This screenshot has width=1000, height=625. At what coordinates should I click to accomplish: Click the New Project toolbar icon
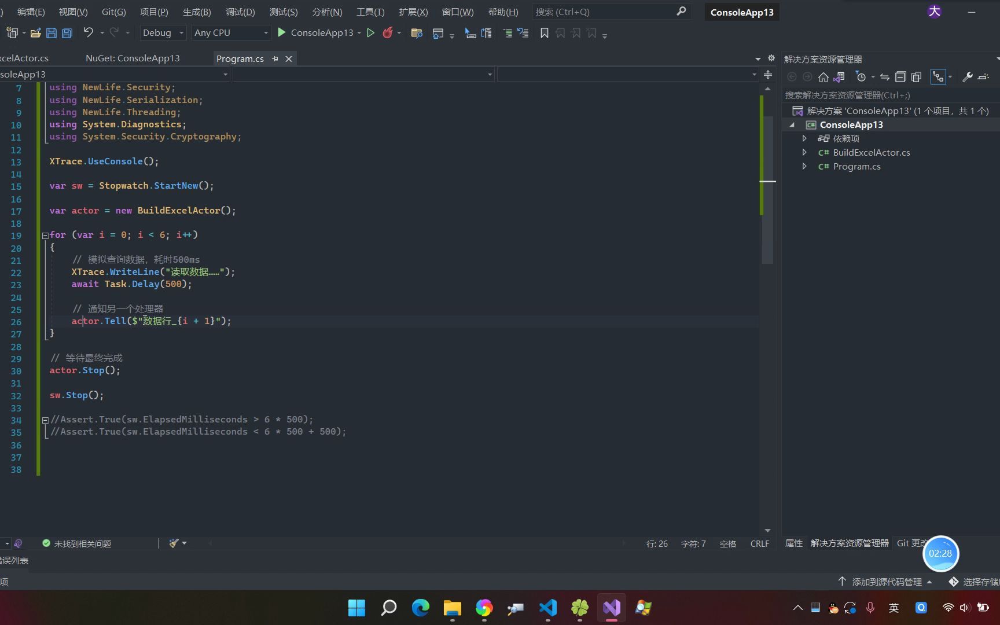pyautogui.click(x=12, y=33)
